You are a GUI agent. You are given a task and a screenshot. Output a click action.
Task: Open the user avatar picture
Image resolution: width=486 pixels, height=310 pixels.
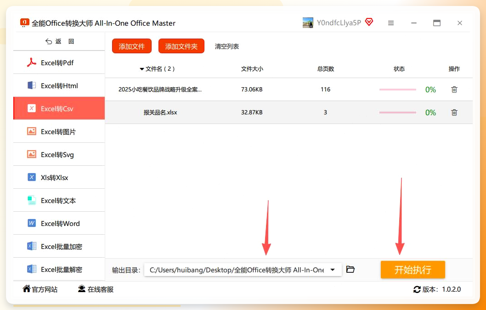pos(308,23)
